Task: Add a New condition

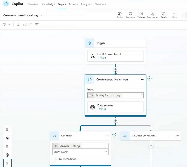Action: [65, 159]
